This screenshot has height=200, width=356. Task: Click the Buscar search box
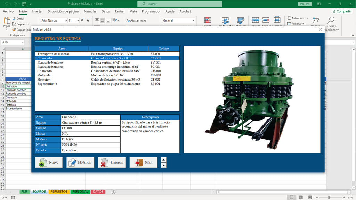click(180, 4)
